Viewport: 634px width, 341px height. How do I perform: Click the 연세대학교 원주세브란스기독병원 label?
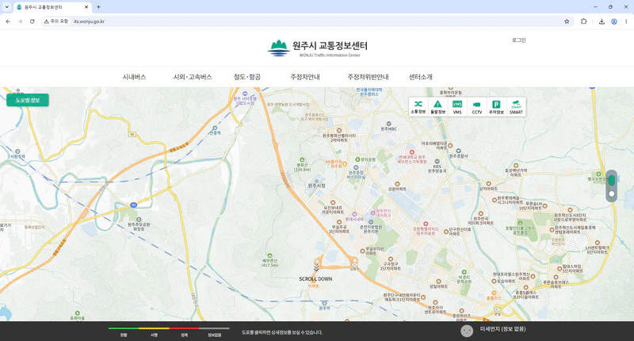[412, 159]
